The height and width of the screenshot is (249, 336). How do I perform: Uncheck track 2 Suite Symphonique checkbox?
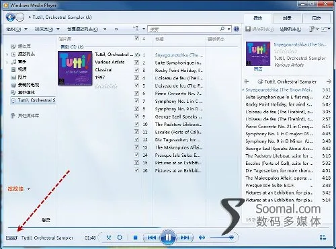137,63
